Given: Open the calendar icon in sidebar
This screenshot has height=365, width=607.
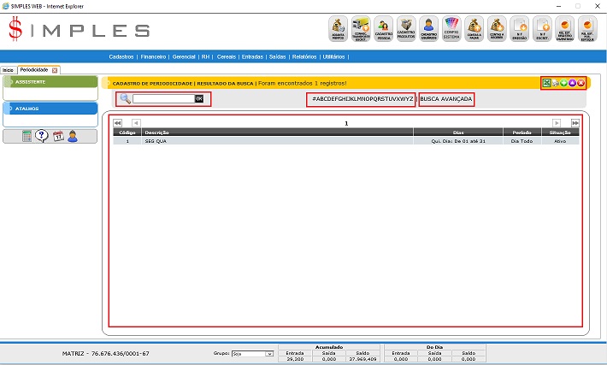Looking at the screenshot, I should [58, 136].
